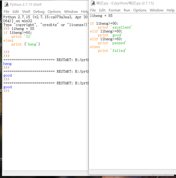Open File menu in 笔记.py editor
Viewport: 176px width, 178px height.
93,10
